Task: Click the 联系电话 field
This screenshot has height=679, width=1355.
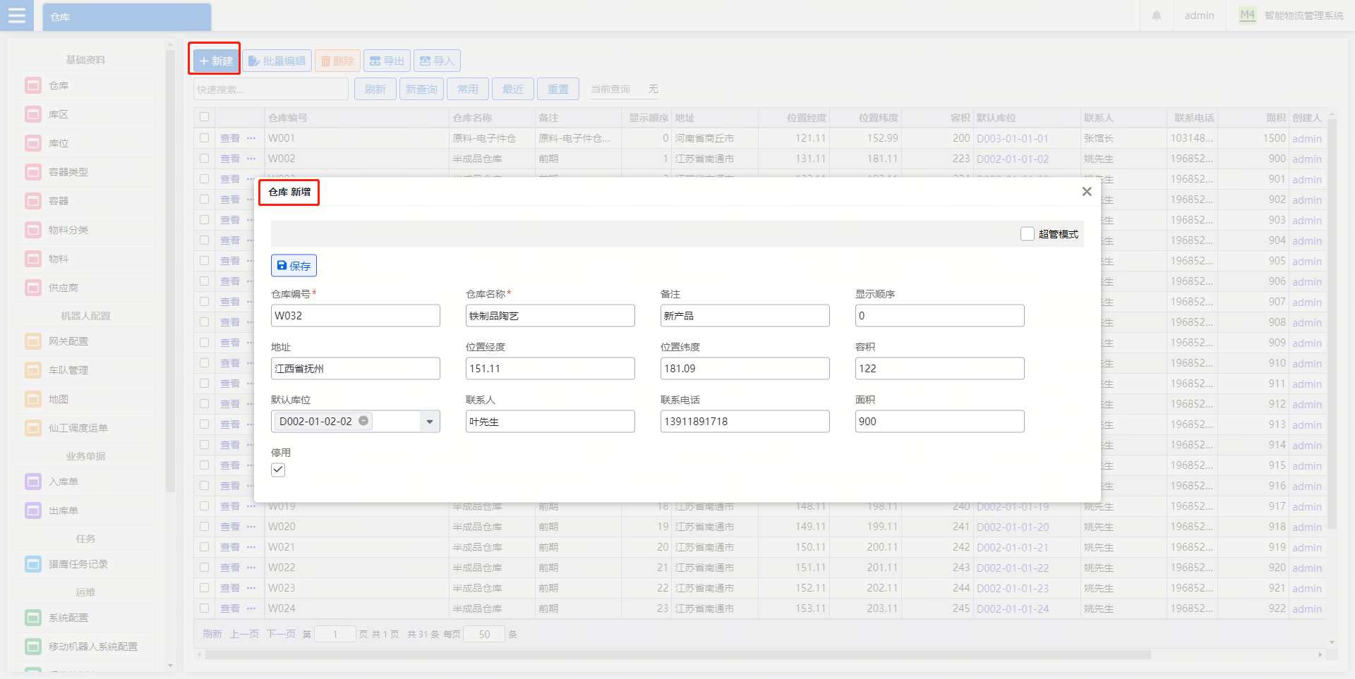Action: [745, 422]
